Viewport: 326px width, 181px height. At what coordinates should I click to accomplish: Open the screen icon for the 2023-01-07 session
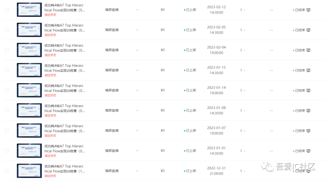point(308,131)
